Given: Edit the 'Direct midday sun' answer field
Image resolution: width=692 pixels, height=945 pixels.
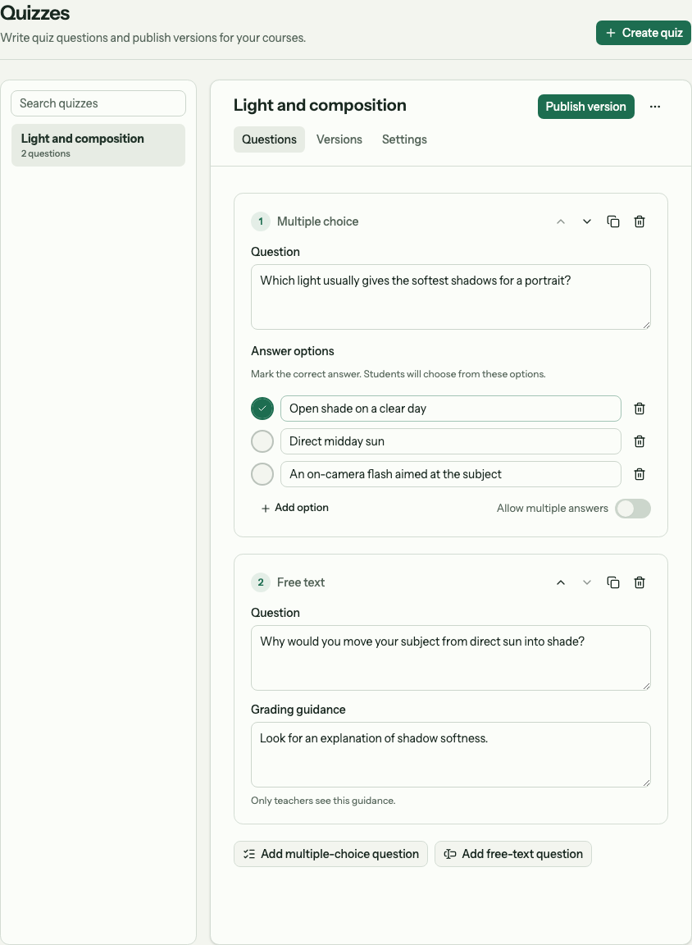Looking at the screenshot, I should [x=450, y=441].
